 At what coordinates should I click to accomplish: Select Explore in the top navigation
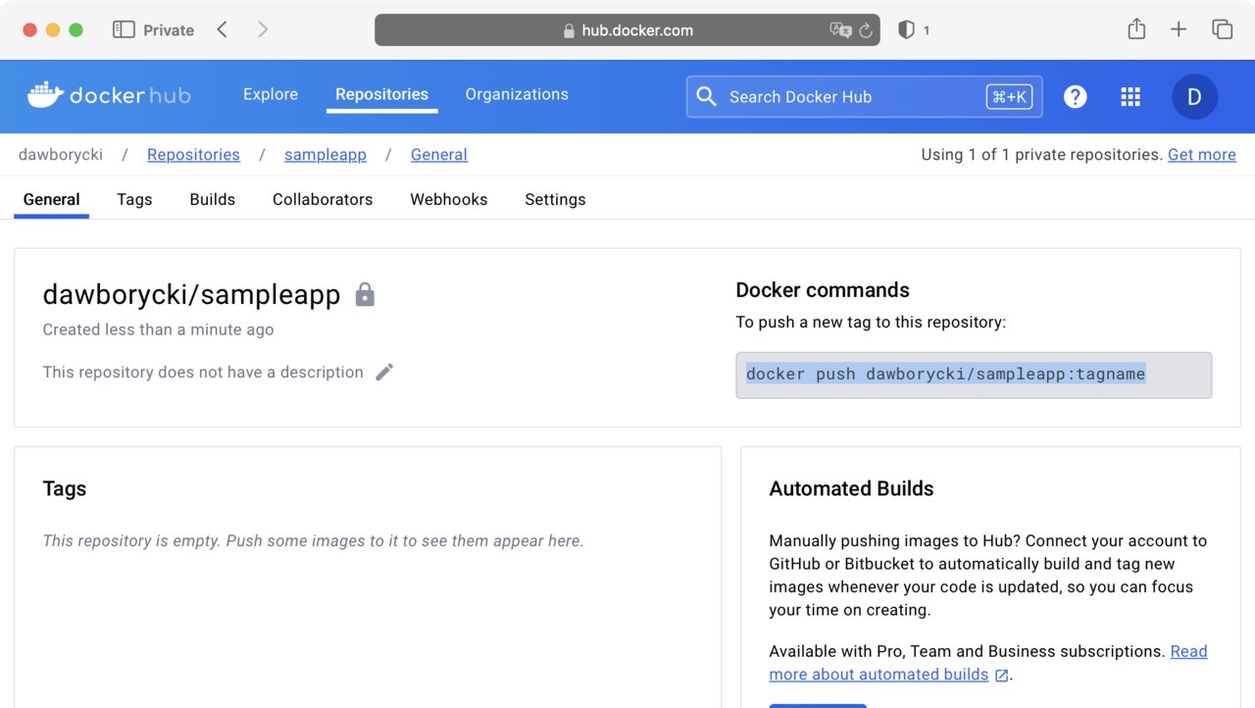pos(271,94)
